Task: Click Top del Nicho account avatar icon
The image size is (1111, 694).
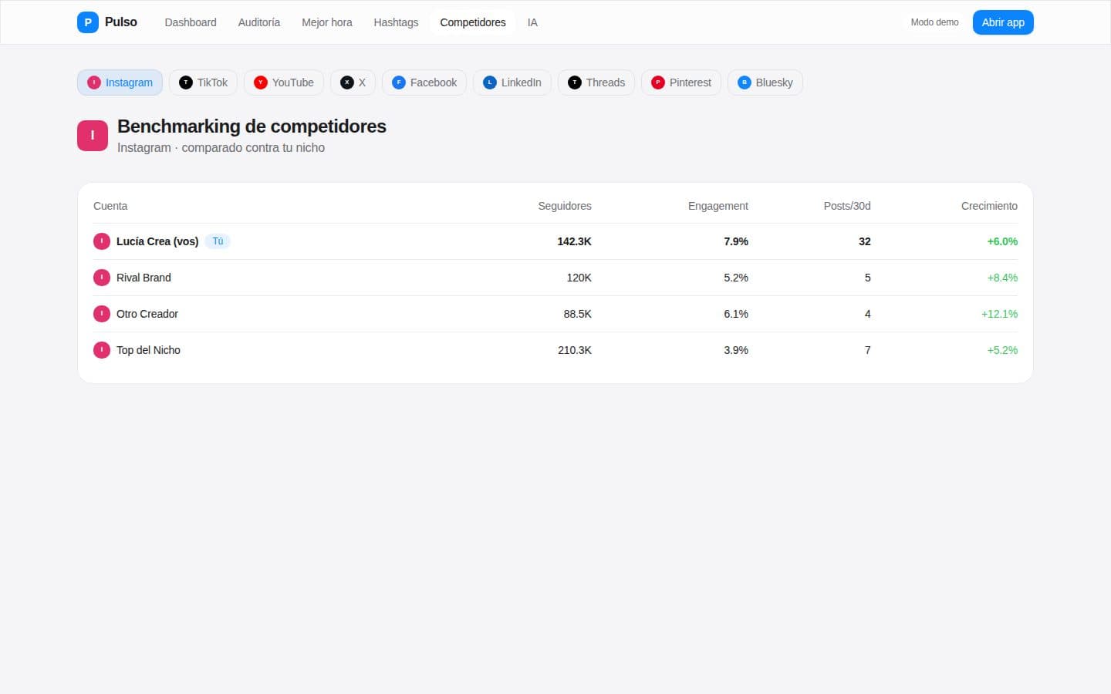Action: pos(102,350)
